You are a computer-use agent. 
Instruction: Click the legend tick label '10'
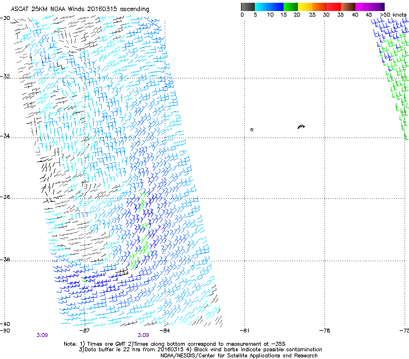270,15
